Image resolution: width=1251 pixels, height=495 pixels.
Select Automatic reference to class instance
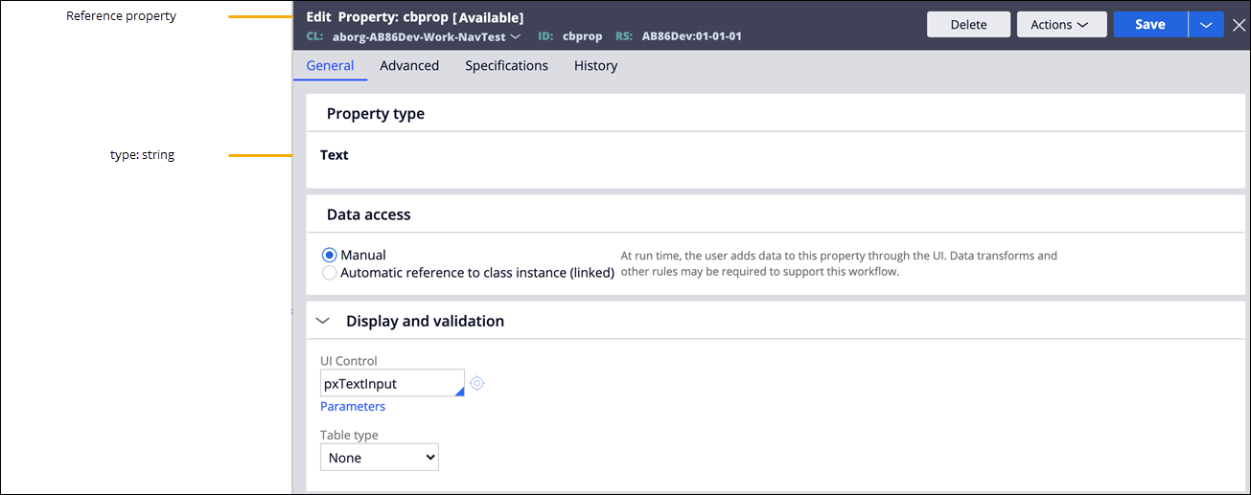click(330, 273)
